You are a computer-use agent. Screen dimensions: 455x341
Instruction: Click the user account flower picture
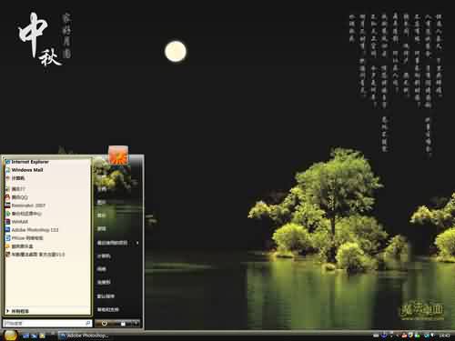[118, 155]
